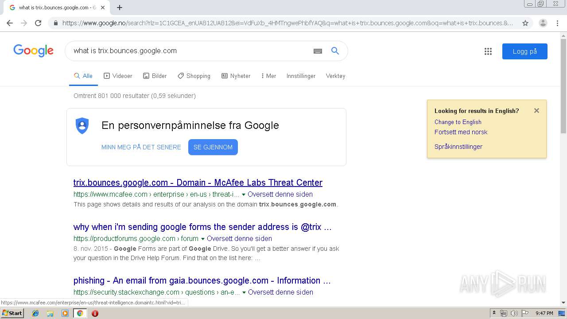Click the SE GJENNOM button
This screenshot has width=567, height=319.
213,147
